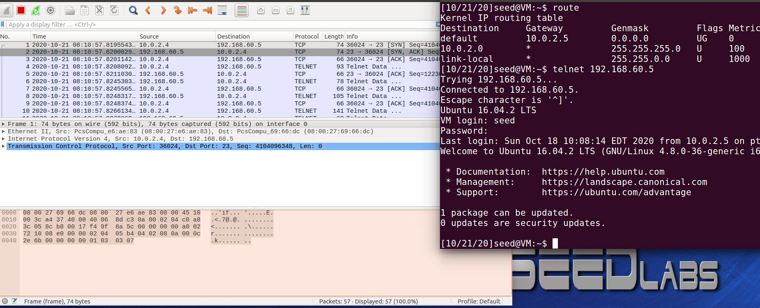Stop capturing packets with red square
The width and height of the screenshot is (760, 308).
(21, 10)
